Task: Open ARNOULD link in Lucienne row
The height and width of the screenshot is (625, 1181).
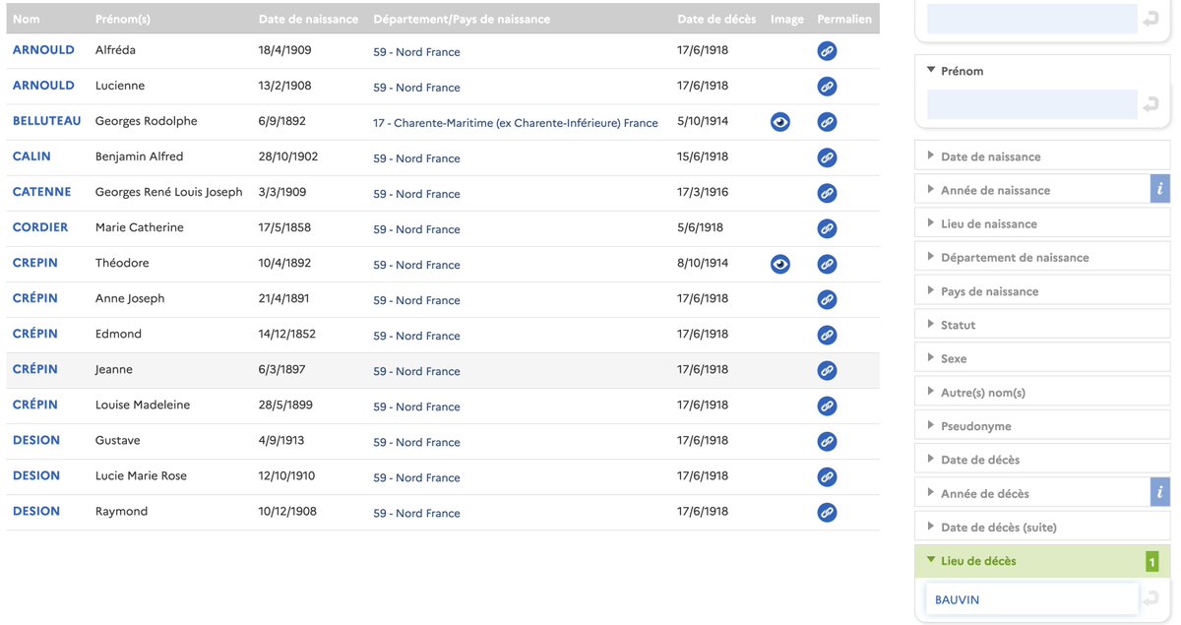Action: click(43, 86)
